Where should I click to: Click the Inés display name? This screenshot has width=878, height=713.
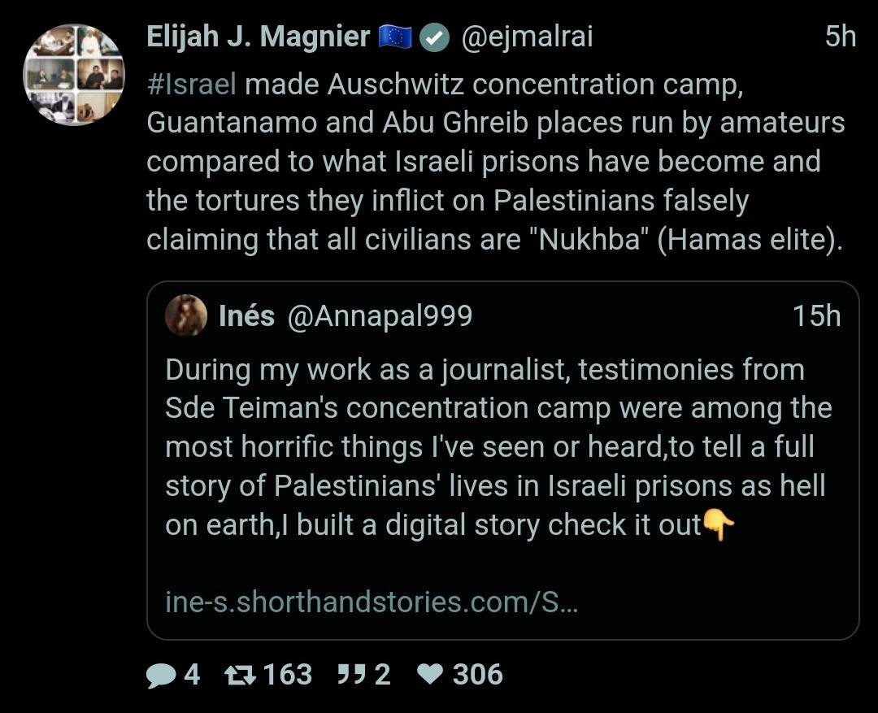click(x=246, y=315)
